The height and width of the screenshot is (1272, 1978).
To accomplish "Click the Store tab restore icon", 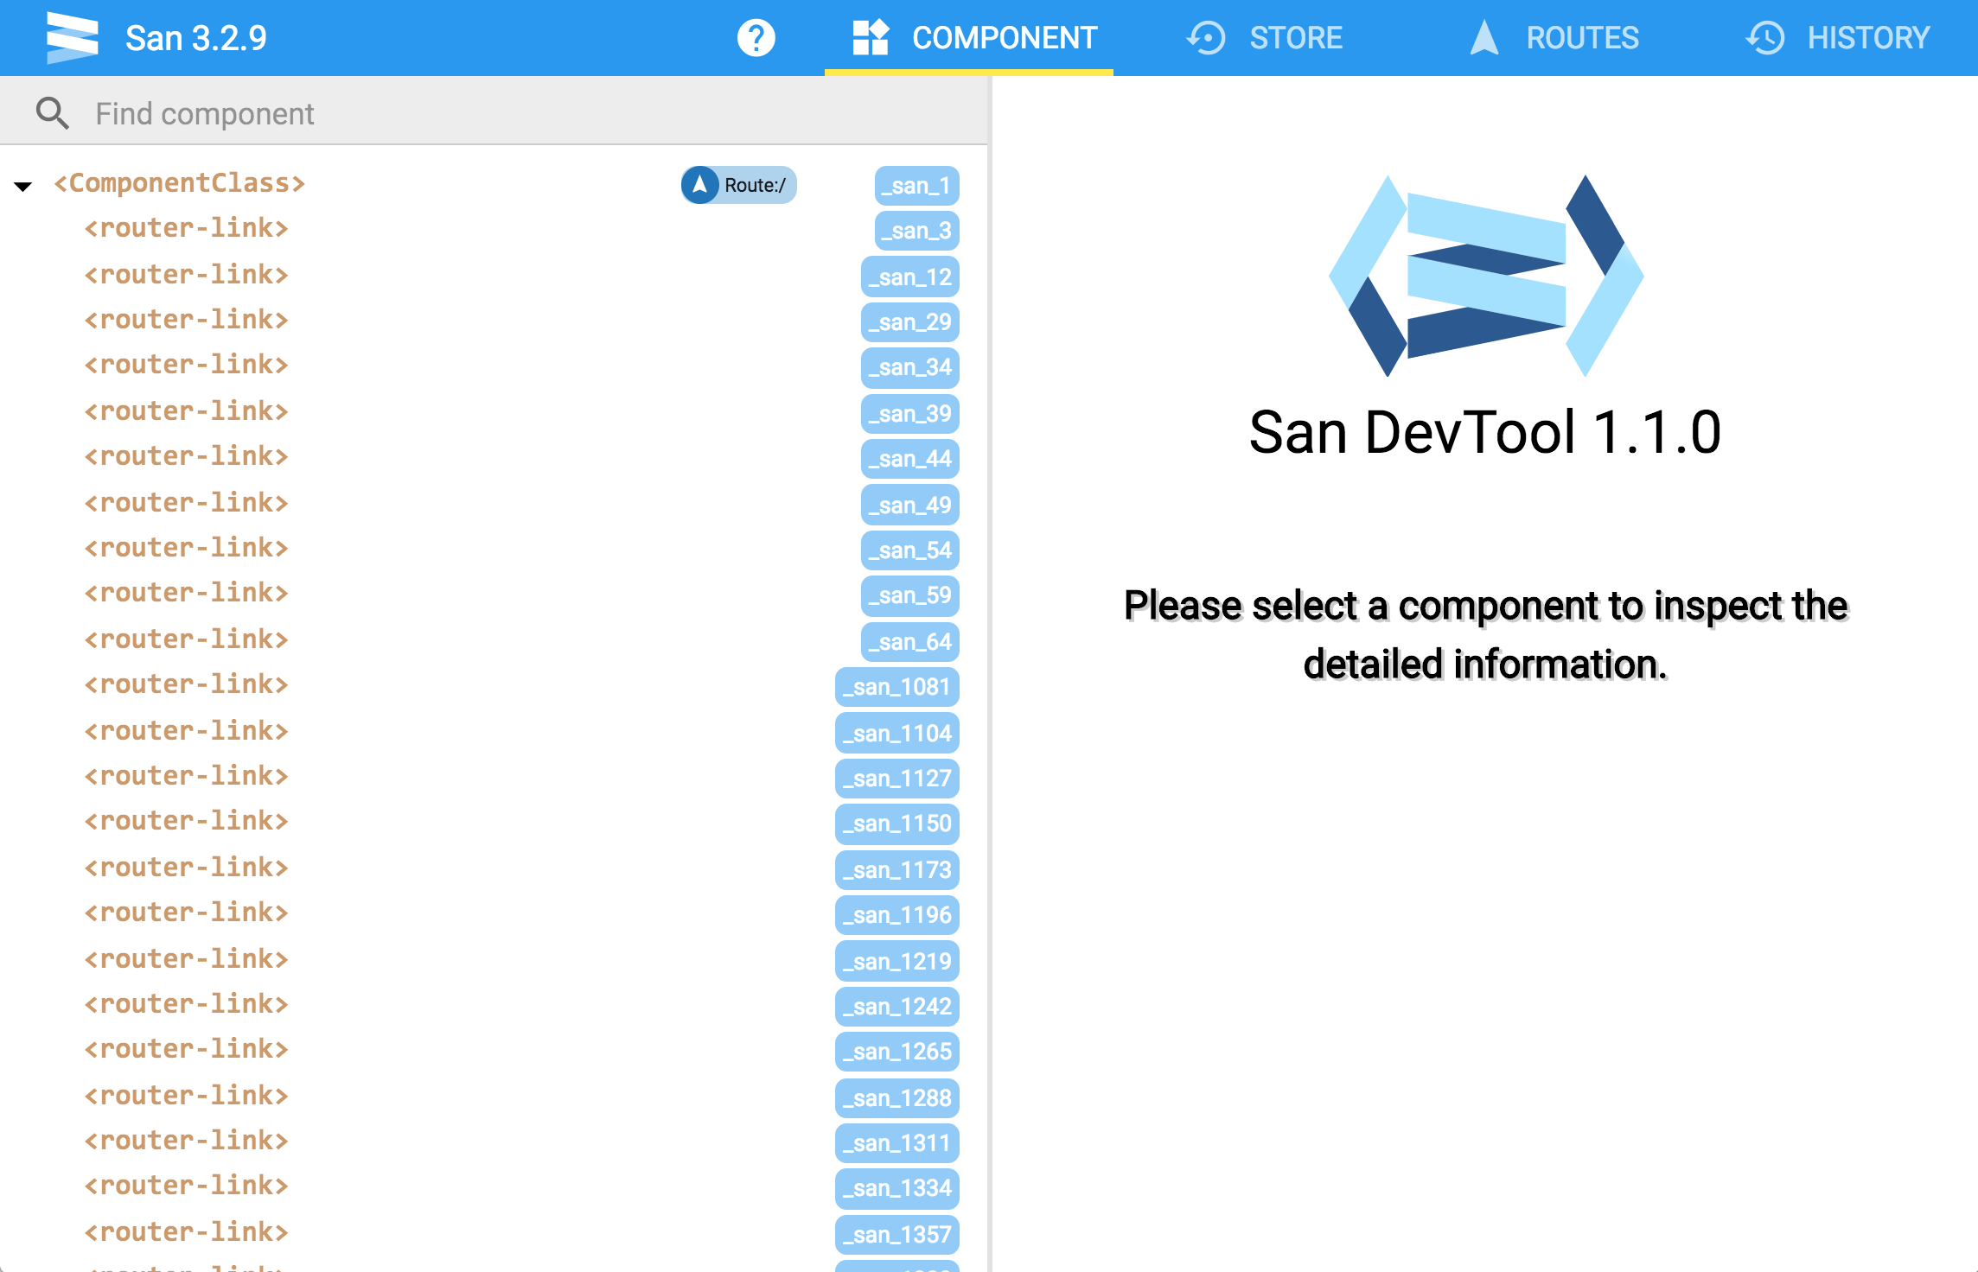I will coord(1206,38).
